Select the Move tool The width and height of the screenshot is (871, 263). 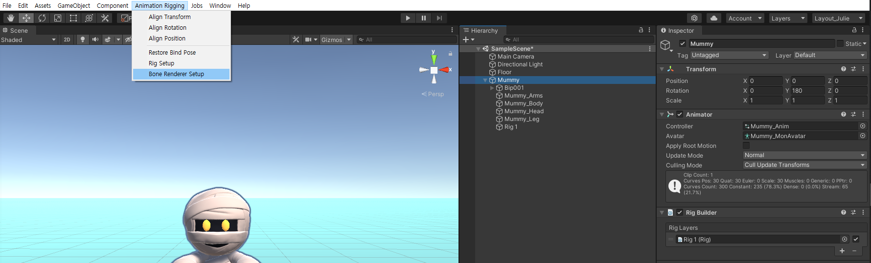(26, 18)
